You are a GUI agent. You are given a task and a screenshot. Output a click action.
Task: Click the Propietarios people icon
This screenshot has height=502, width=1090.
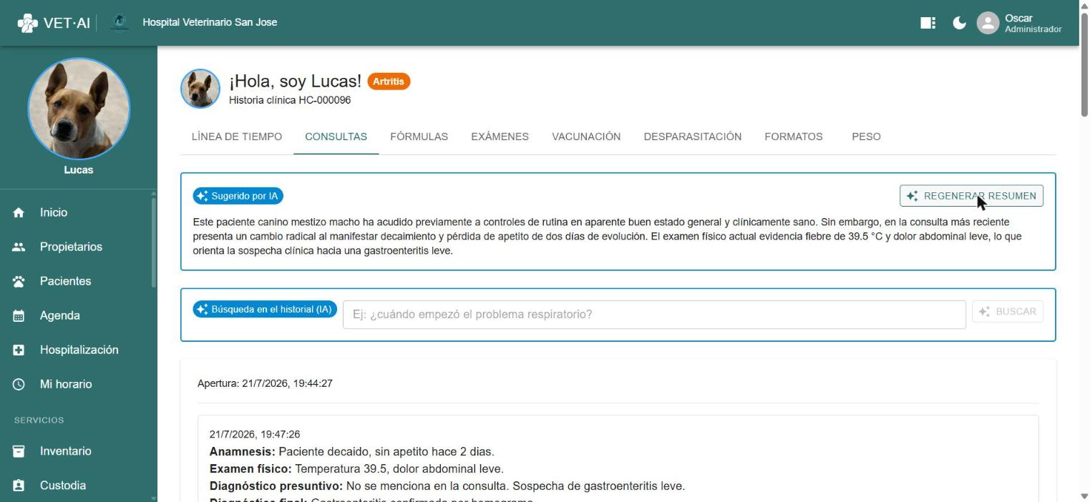coord(19,247)
